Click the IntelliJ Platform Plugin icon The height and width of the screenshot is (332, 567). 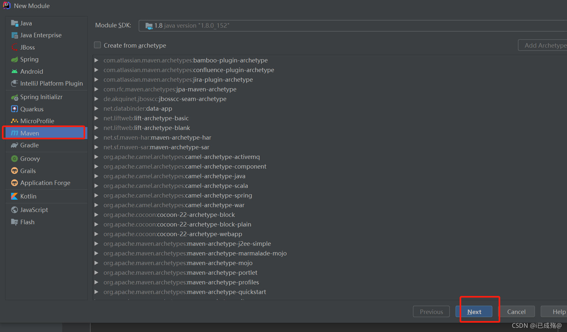click(15, 83)
